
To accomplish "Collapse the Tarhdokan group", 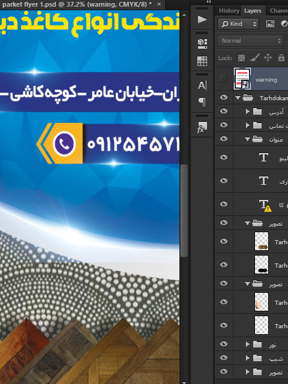I will [x=238, y=98].
